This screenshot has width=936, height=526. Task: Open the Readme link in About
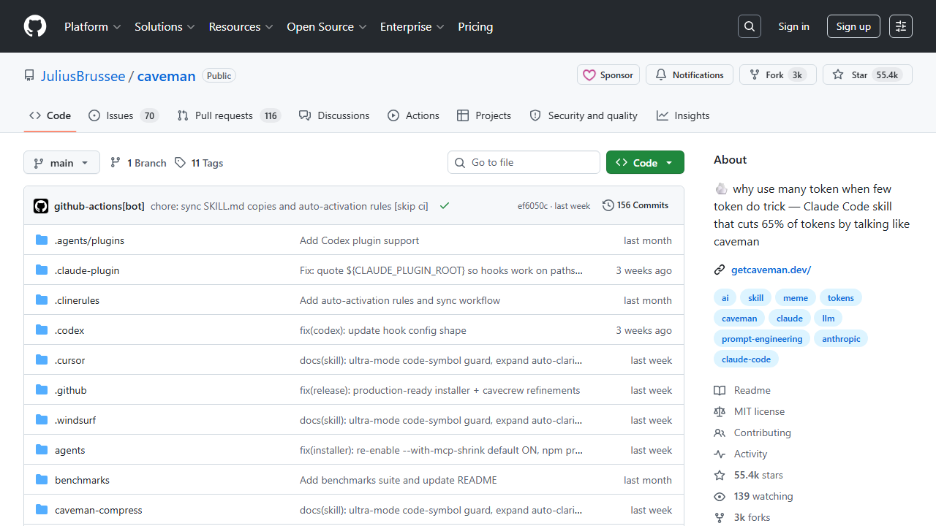(742, 390)
